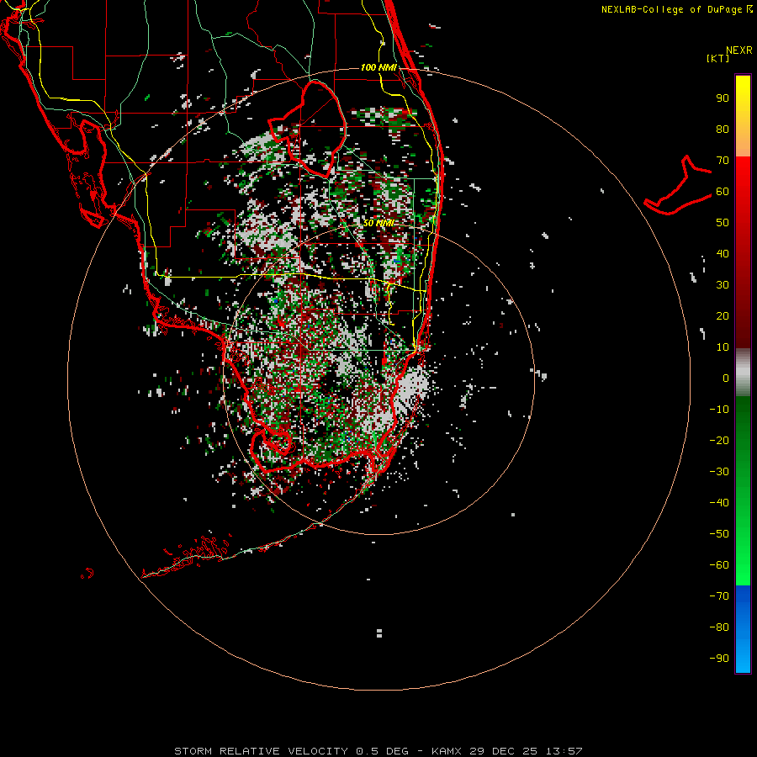Click the 100 NMI range ring label
Viewport: 757px width, 757px height.
tap(378, 67)
